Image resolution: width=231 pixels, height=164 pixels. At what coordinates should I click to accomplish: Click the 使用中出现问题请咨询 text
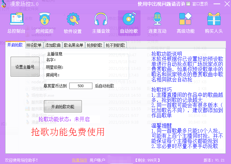coord(161,4)
